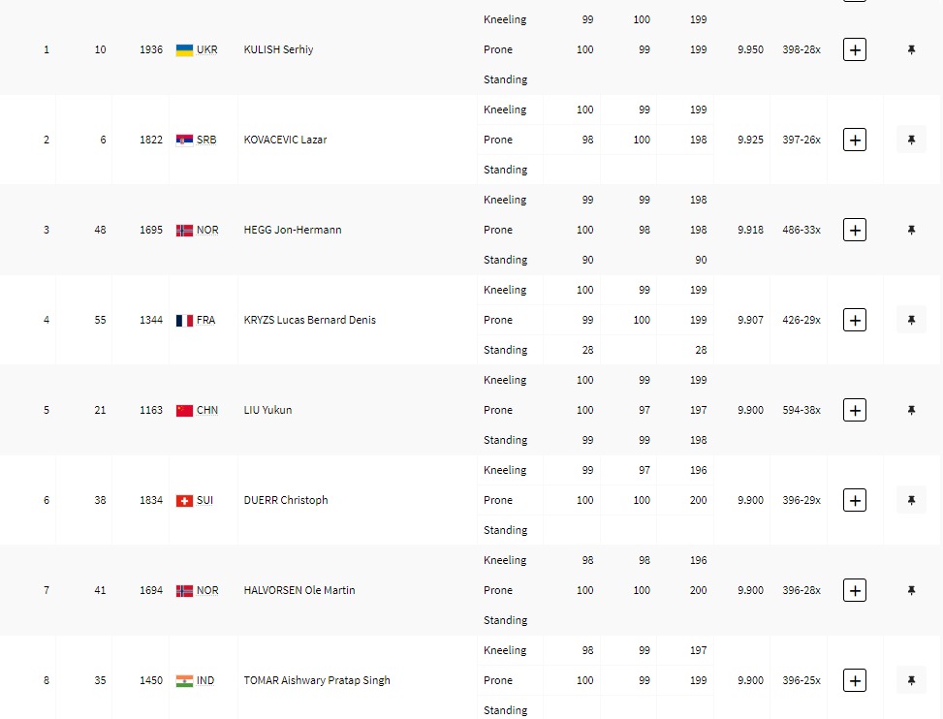Image resolution: width=943 pixels, height=719 pixels.
Task: Pin KULISH Serhiy's result row
Action: click(911, 49)
